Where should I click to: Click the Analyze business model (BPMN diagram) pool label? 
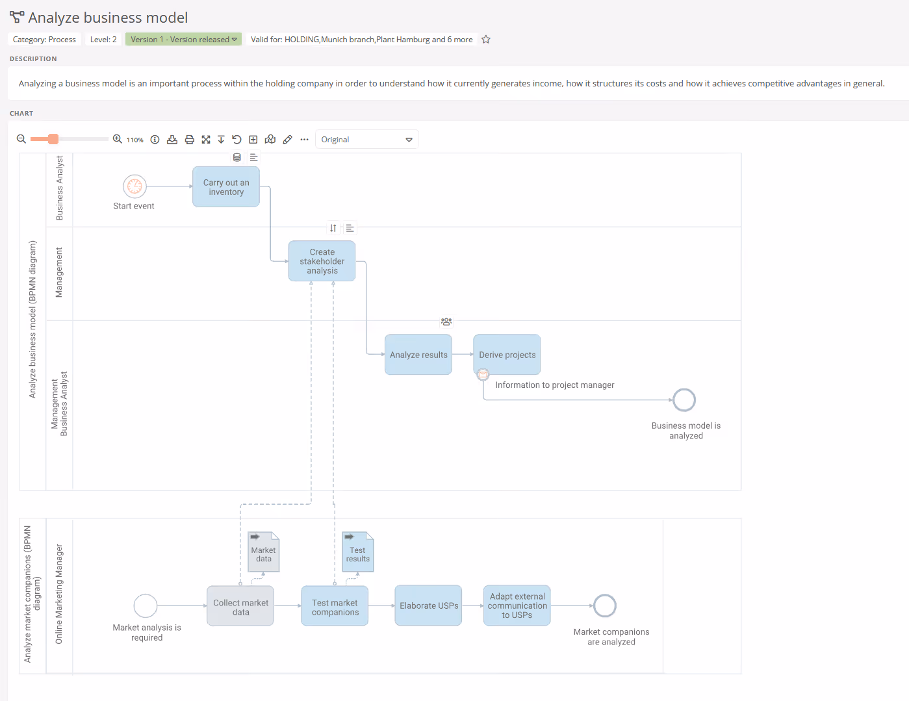click(32, 320)
